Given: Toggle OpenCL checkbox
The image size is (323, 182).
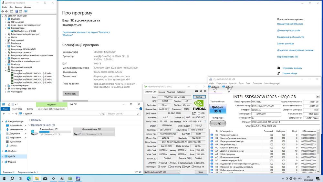Looking at the screenshot, I should point(159,163).
